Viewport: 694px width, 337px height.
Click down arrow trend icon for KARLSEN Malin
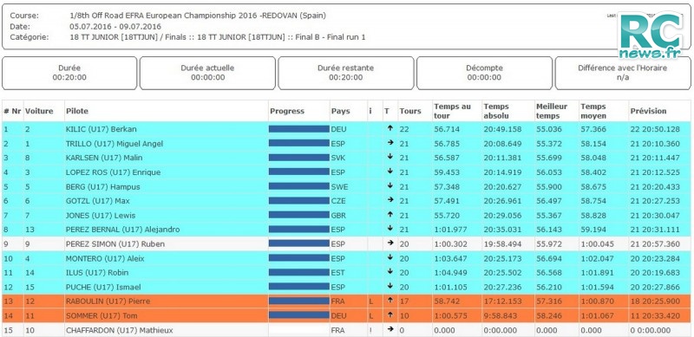click(390, 157)
